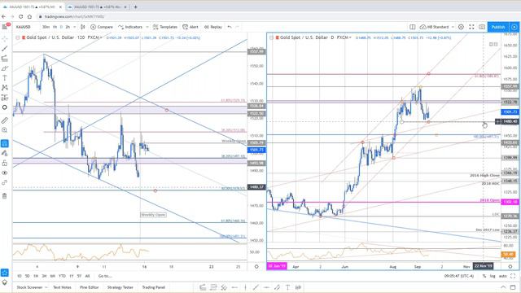521x293 pixels.
Task: Select the 30m timeframe
Action: coord(46,27)
